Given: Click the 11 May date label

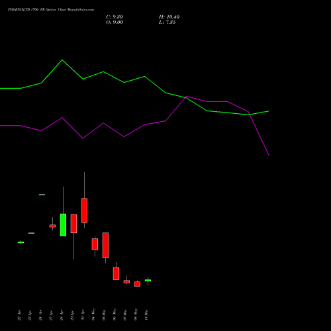Looking at the screenshot, I should pyautogui.click(x=146, y=314).
